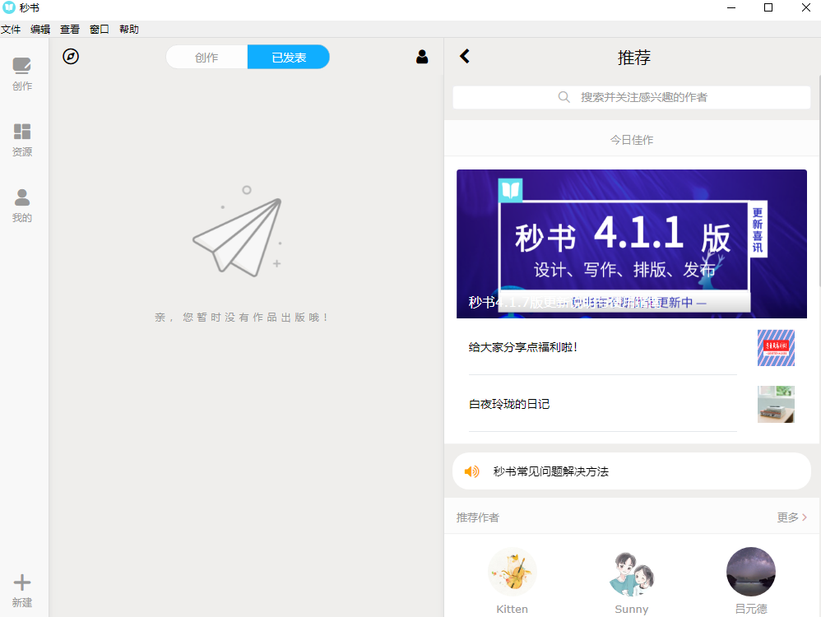Switch to the 创作 toggle tab
Screen dimensions: 821x617
206,58
